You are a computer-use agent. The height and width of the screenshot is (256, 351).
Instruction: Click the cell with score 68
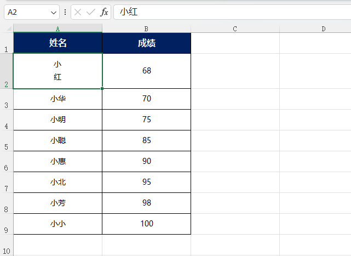[146, 71]
